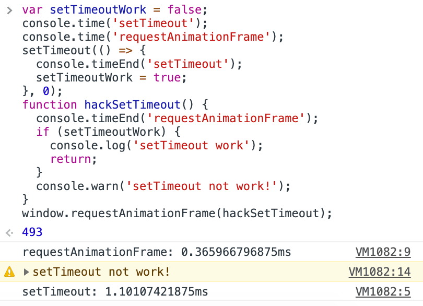Click the console.timeEnd('setTimeout') line

tap(139, 64)
